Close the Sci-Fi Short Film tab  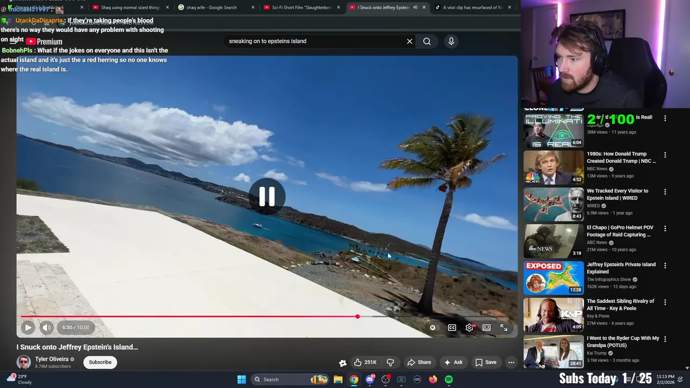pyautogui.click(x=339, y=8)
